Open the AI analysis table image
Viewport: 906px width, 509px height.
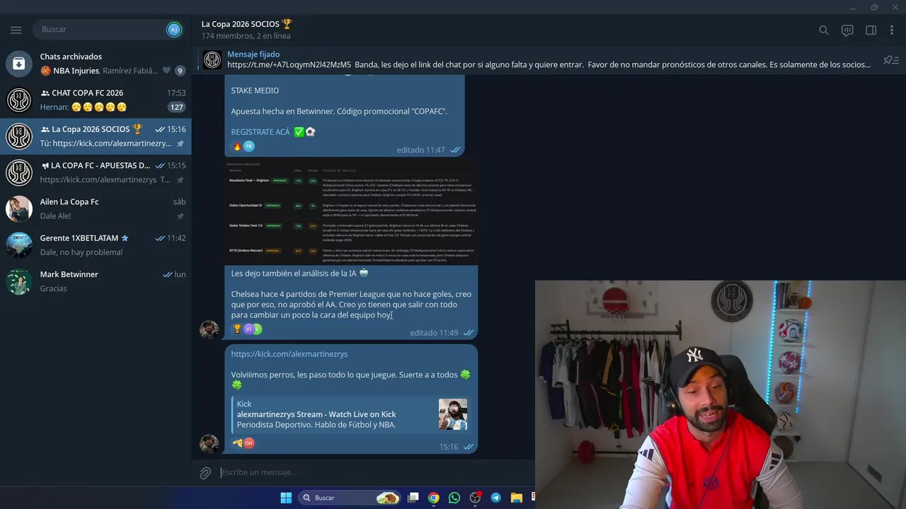(x=351, y=213)
